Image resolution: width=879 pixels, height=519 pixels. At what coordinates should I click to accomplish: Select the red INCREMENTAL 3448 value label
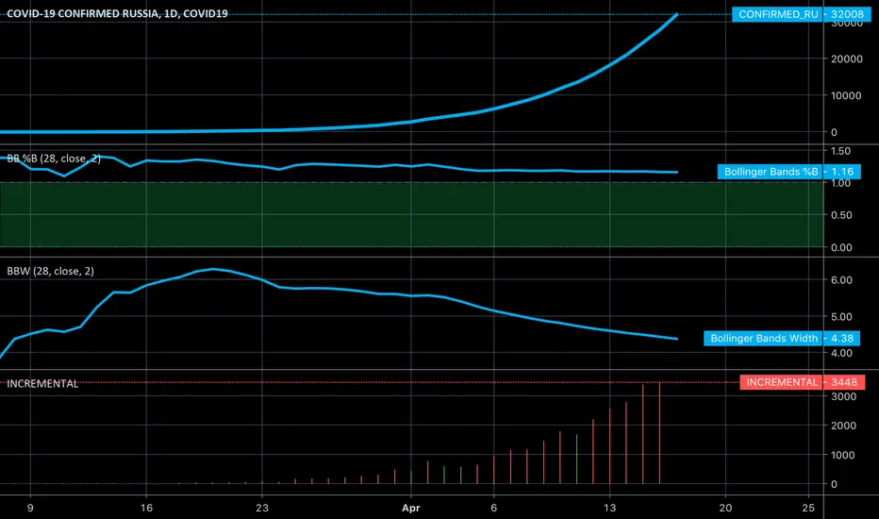803,382
